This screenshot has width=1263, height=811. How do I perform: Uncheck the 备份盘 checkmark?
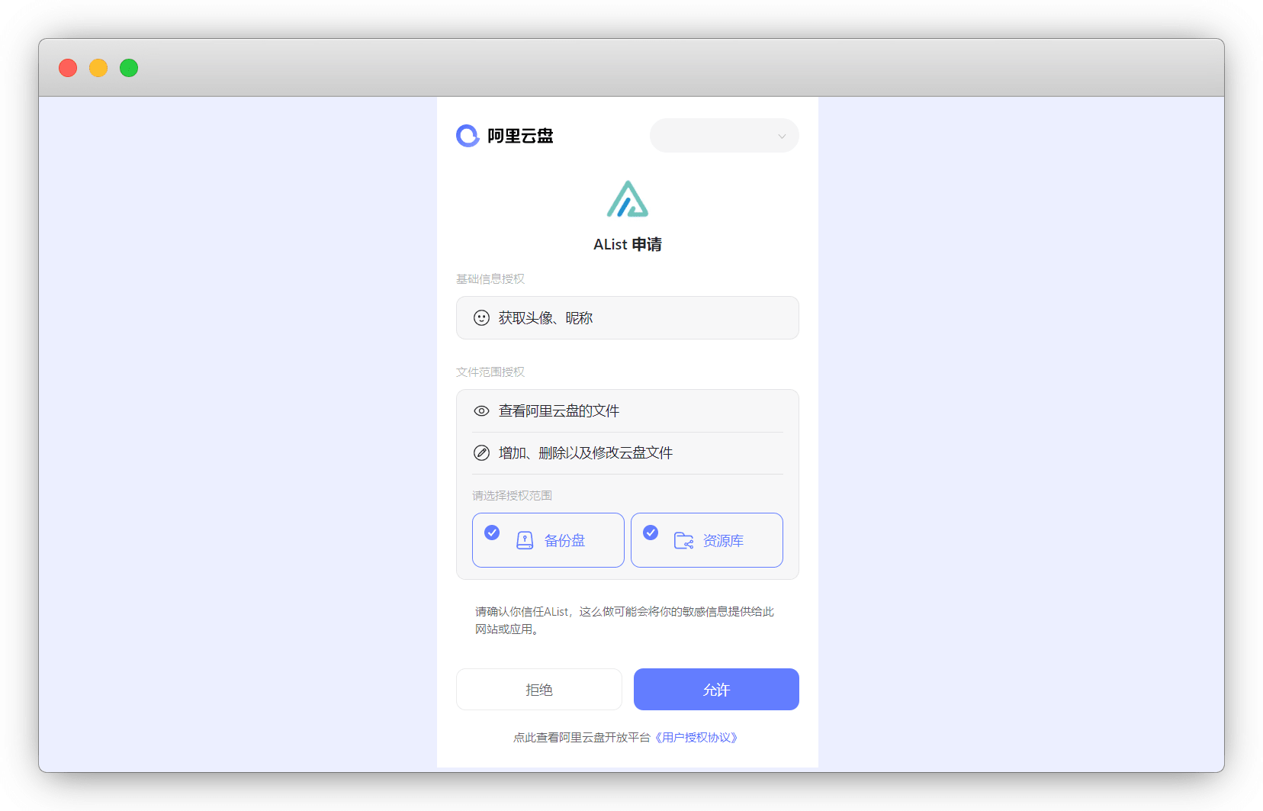[x=493, y=533]
